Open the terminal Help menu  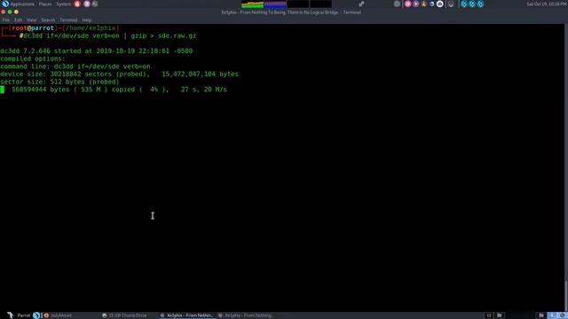pos(87,20)
